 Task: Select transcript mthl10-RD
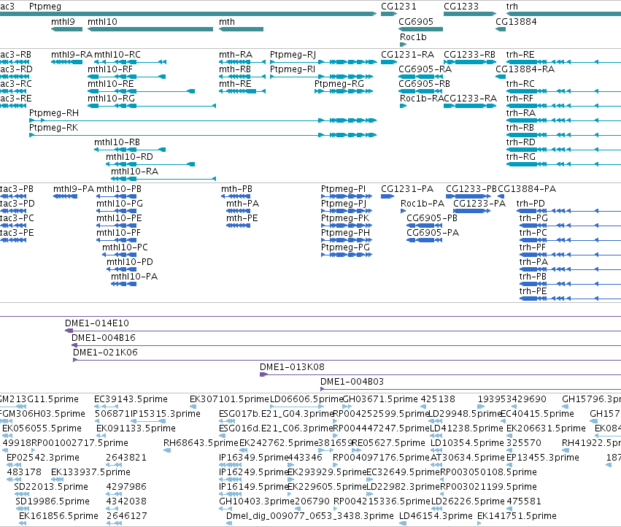pyautogui.click(x=150, y=164)
